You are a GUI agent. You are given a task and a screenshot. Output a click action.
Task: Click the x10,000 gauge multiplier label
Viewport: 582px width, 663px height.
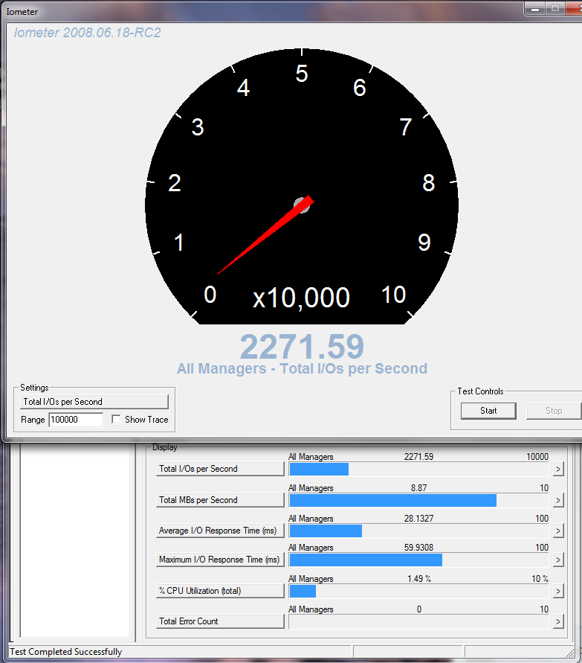click(x=301, y=298)
